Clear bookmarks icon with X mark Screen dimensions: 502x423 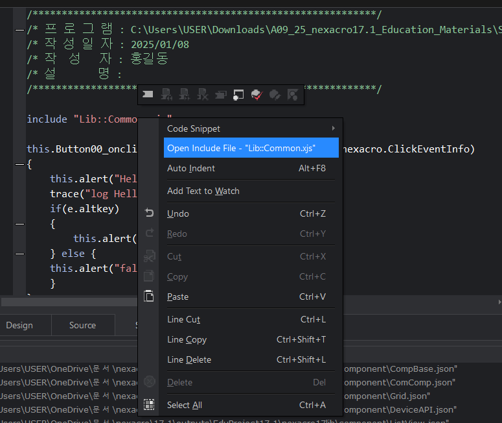coord(203,95)
